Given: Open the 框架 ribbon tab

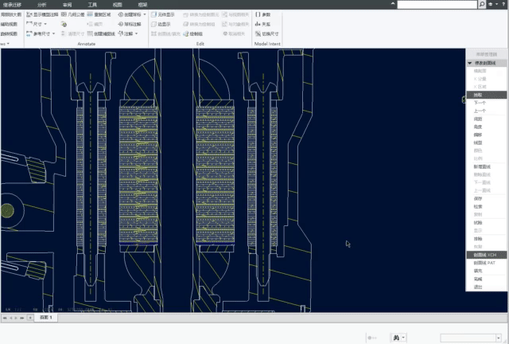Looking at the screenshot, I should click(x=142, y=5).
